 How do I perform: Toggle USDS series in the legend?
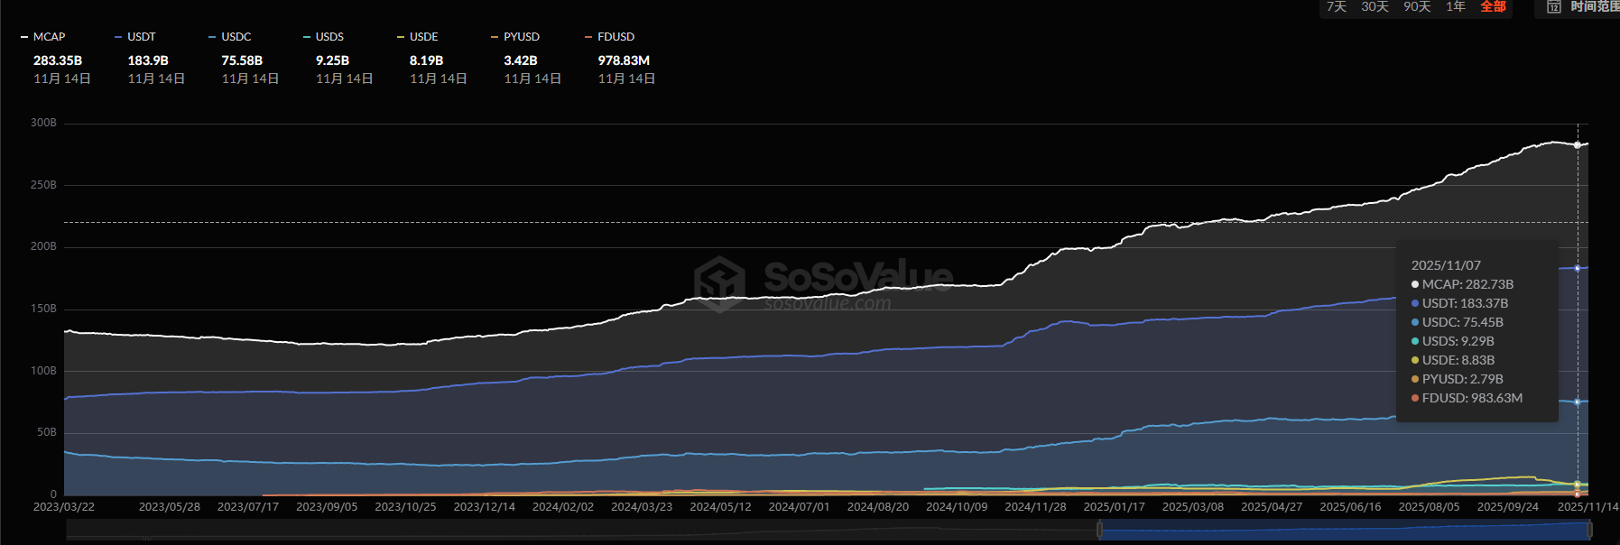(x=324, y=37)
